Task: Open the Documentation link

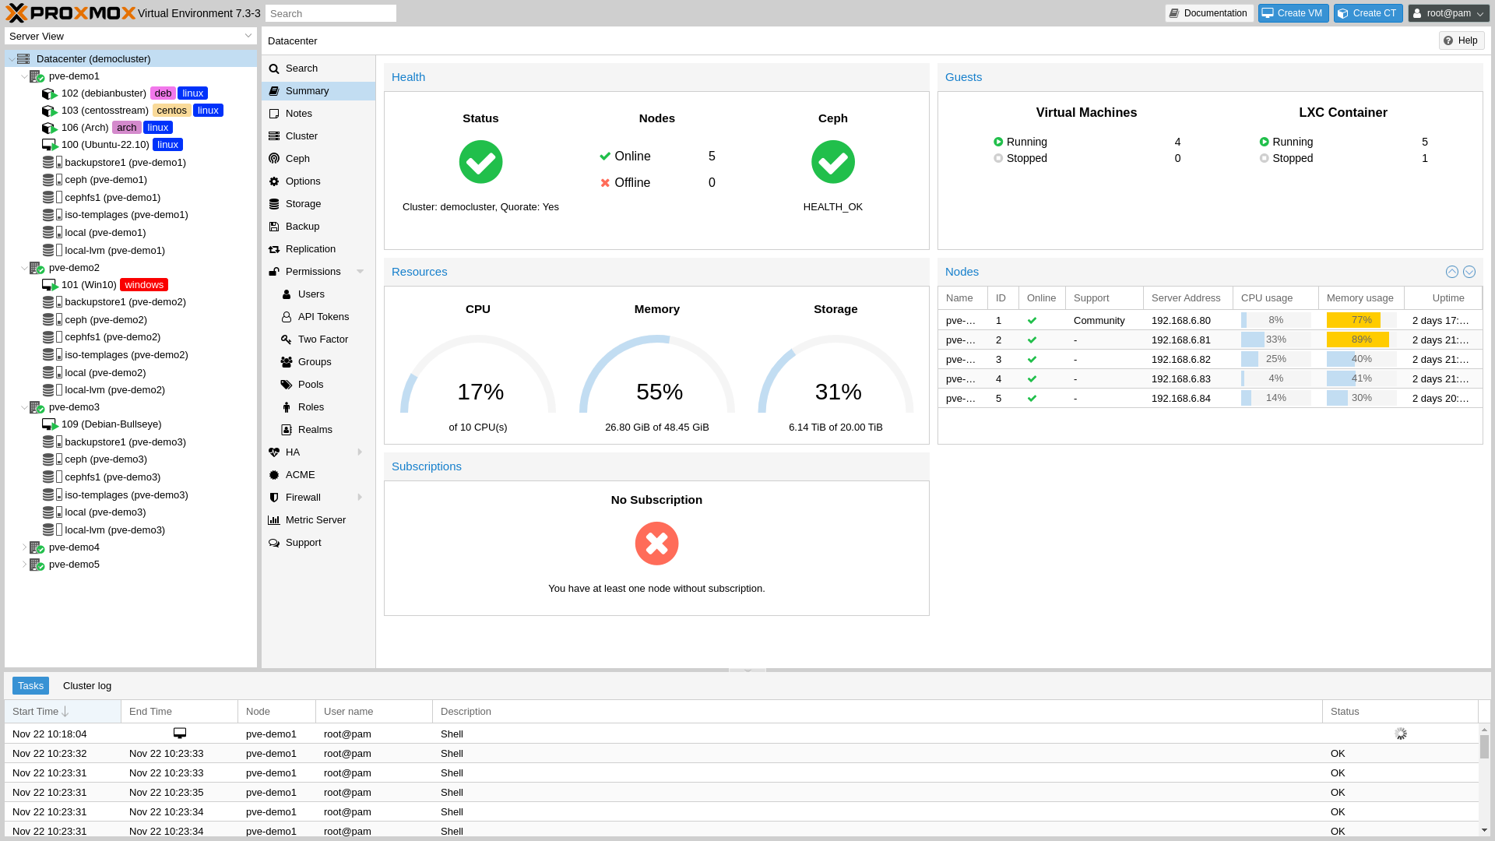Action: click(x=1208, y=12)
